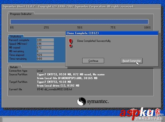Image resolution: width=165 pixels, height=122 pixels.
Task: Click the 25% progress marker label
Action: [46, 27]
